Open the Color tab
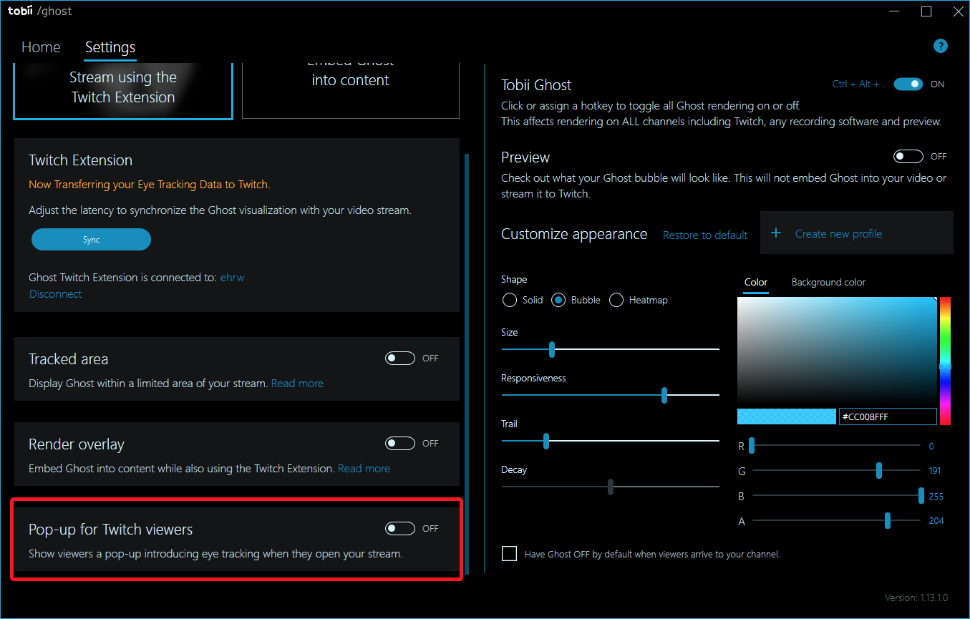 pyautogui.click(x=756, y=282)
